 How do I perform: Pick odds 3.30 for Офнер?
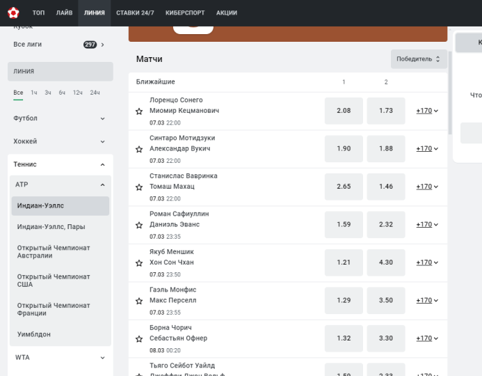(386, 338)
